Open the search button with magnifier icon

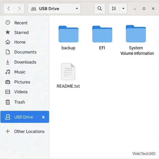click(x=100, y=8)
